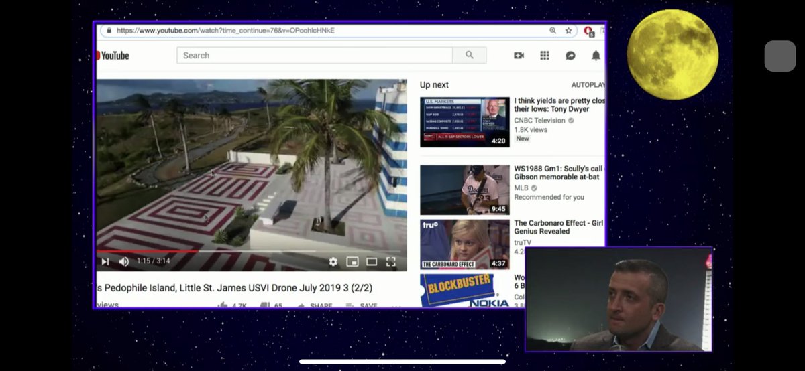Viewport: 805px width, 371px height.
Task: Click the zoom magnifier icon in address bar
Action: click(553, 31)
